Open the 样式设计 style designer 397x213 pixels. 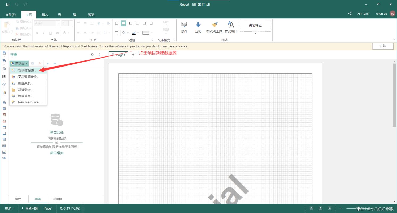pos(231,27)
